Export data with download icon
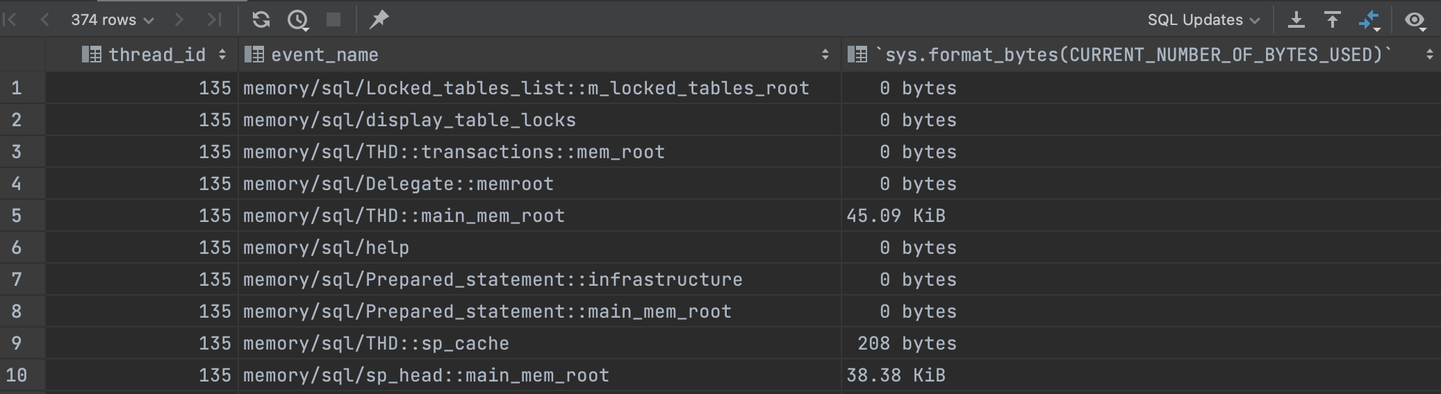This screenshot has width=1441, height=394. tap(1296, 20)
